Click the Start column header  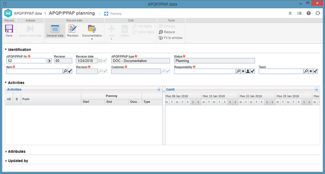[x=93, y=102]
